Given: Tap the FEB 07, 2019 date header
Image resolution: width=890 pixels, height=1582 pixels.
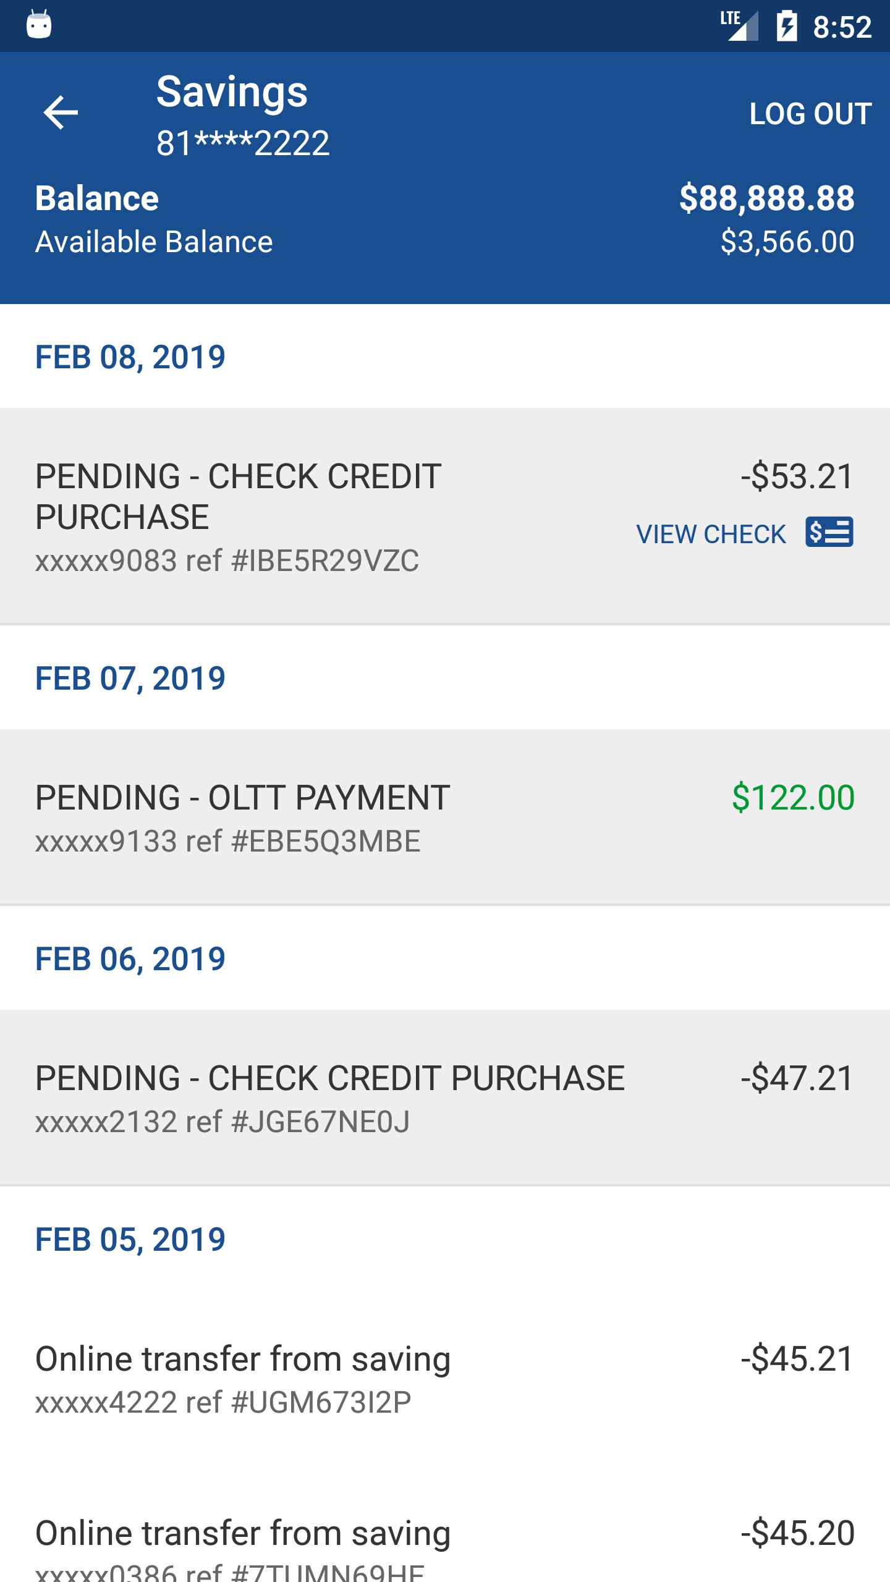Looking at the screenshot, I should click(x=130, y=679).
